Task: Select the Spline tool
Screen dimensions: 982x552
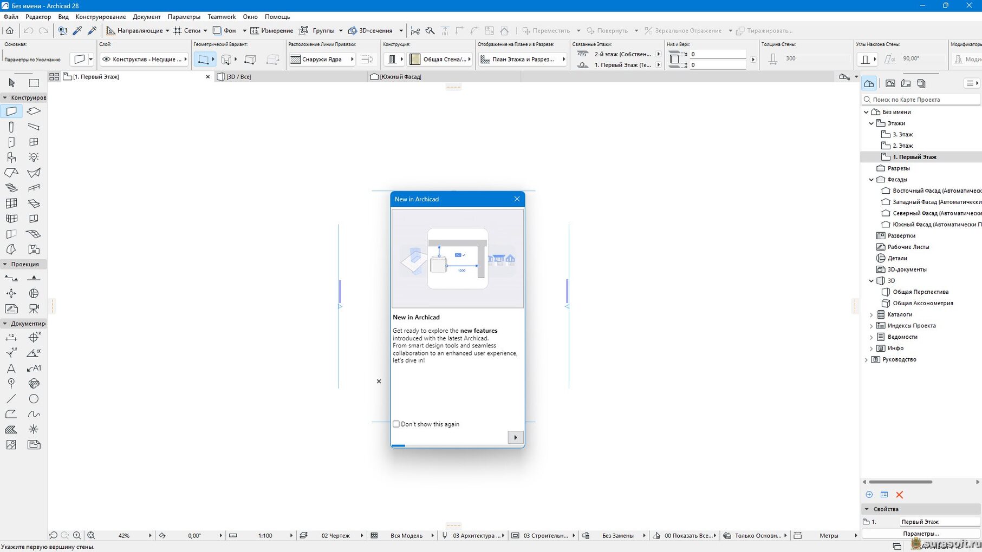Action: (x=34, y=414)
